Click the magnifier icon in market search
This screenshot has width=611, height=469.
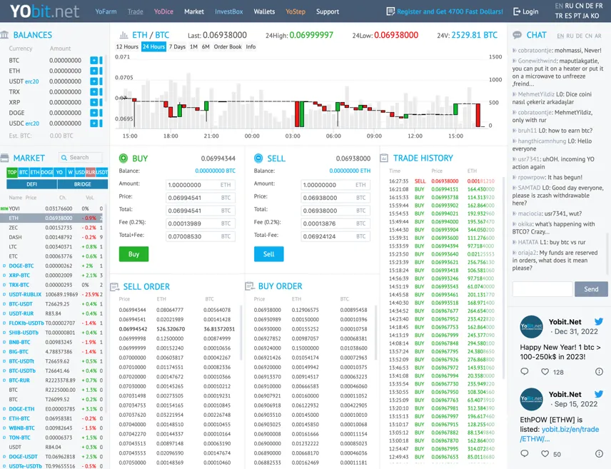point(64,158)
